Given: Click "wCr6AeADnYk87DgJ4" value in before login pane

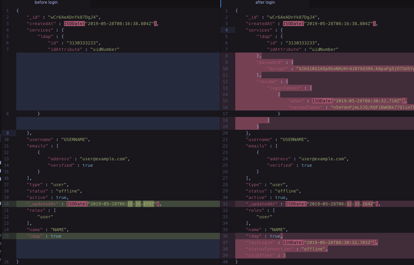Looking at the screenshot, I should coord(73,17).
